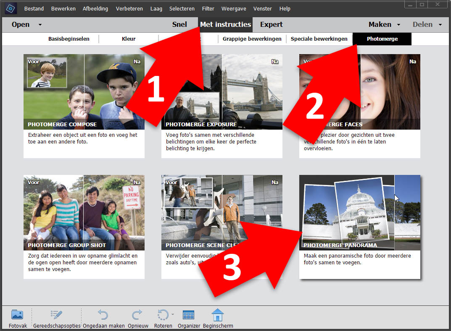Launch the Organizer icon
This screenshot has width=451, height=331.
[x=189, y=315]
